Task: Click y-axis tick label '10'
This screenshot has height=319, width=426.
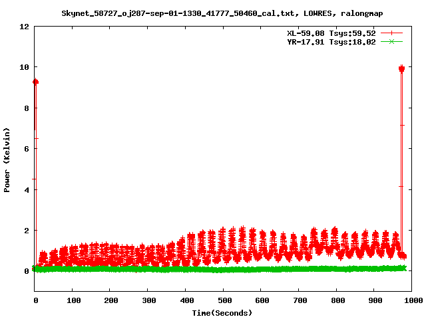Action: pyautogui.click(x=24, y=67)
